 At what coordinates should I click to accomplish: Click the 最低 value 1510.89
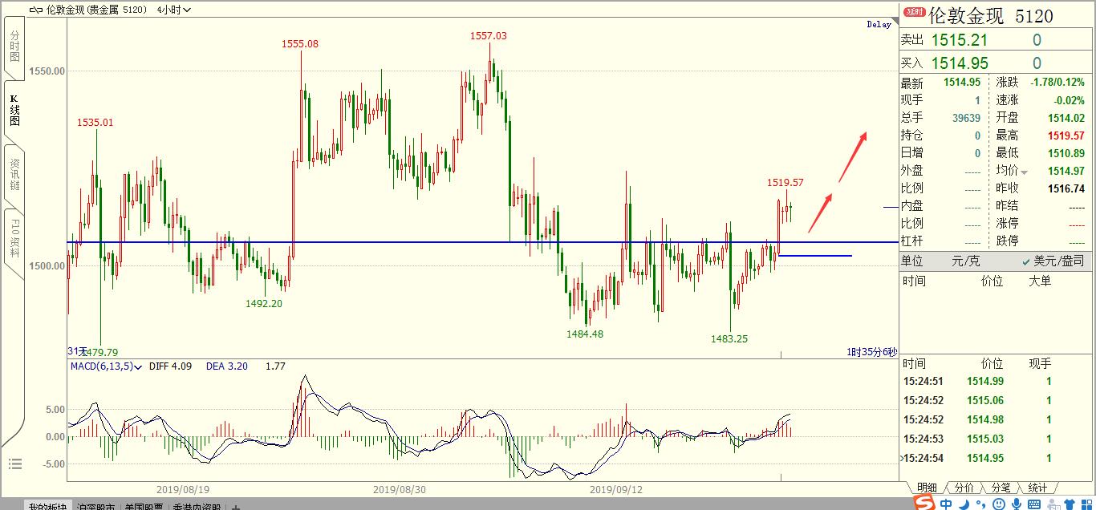click(x=1066, y=153)
